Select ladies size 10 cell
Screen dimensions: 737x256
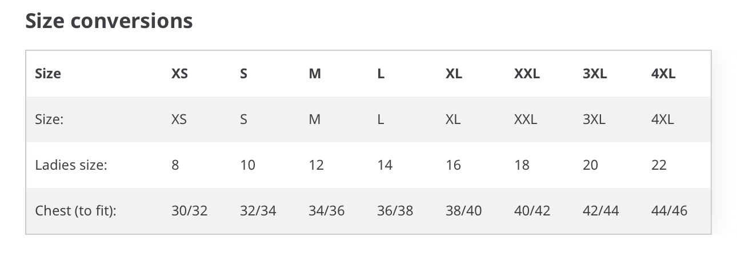click(247, 165)
